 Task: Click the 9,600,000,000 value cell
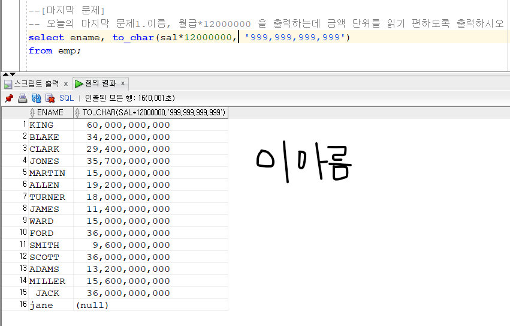tap(150, 245)
